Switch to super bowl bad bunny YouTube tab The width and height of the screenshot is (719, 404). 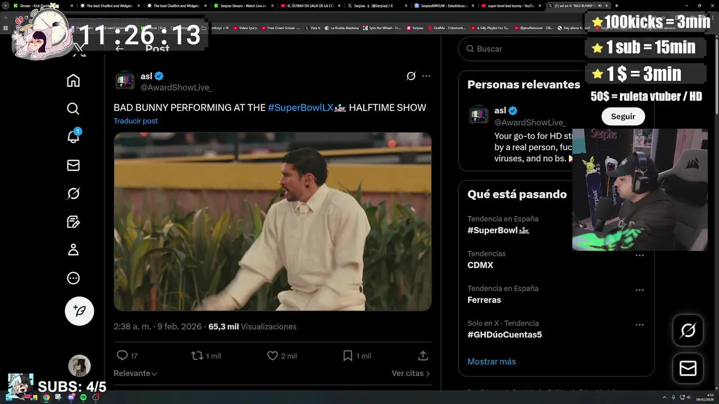tap(510, 6)
